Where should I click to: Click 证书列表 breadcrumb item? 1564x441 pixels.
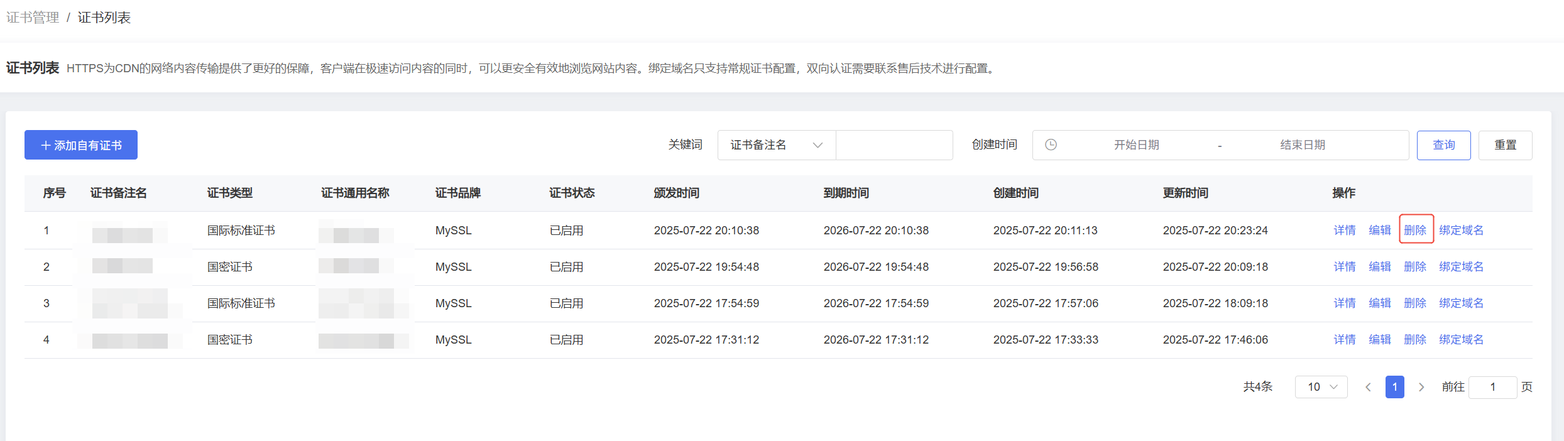pyautogui.click(x=104, y=18)
